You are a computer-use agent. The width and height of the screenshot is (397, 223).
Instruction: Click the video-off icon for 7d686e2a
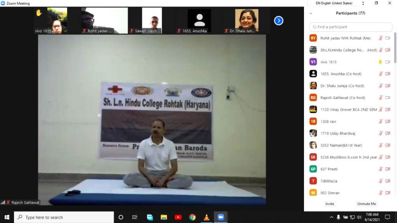pyautogui.click(x=388, y=181)
